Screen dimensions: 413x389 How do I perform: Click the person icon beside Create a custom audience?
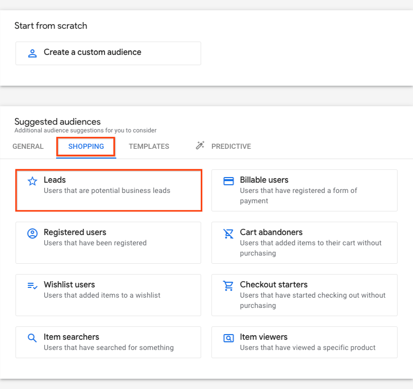pyautogui.click(x=32, y=53)
